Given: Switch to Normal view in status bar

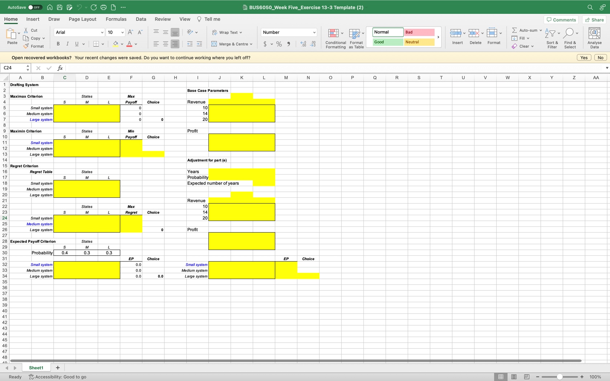Looking at the screenshot, I should (x=501, y=377).
